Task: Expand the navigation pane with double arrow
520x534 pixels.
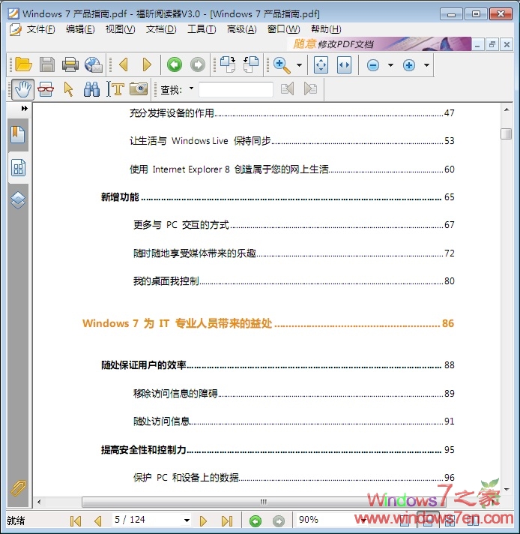Action: (x=24, y=108)
